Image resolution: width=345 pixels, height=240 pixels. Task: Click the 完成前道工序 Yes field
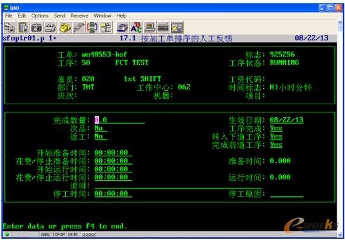pos(276,145)
